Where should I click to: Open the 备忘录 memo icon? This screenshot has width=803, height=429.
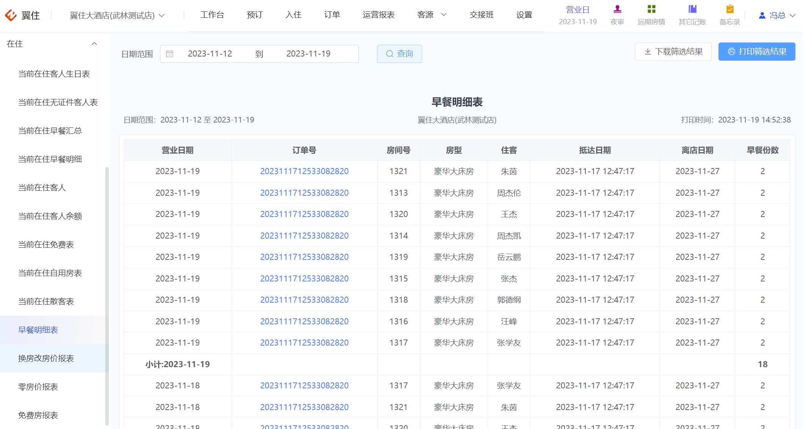tap(729, 9)
